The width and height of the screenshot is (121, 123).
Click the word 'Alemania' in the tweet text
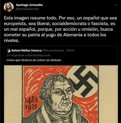pos(73,35)
